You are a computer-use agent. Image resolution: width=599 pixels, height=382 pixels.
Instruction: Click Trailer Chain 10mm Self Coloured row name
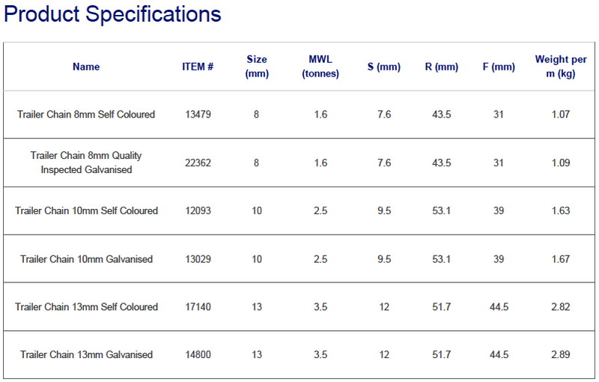click(86, 210)
